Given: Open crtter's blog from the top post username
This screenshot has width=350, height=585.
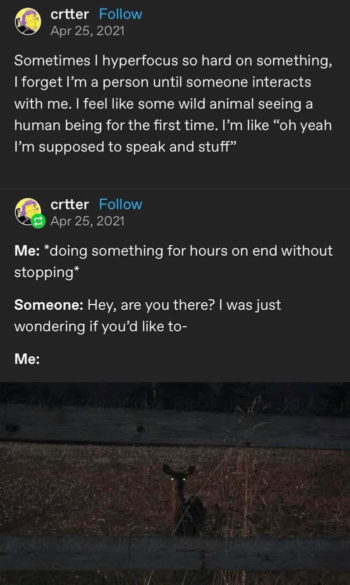Looking at the screenshot, I should pos(70,14).
